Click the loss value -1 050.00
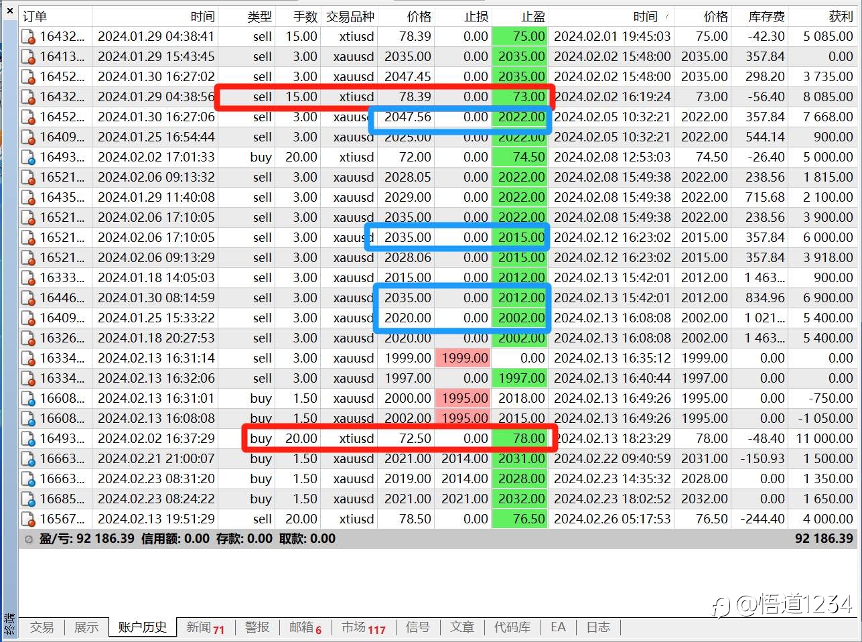Image resolution: width=862 pixels, height=642 pixels. 825,419
